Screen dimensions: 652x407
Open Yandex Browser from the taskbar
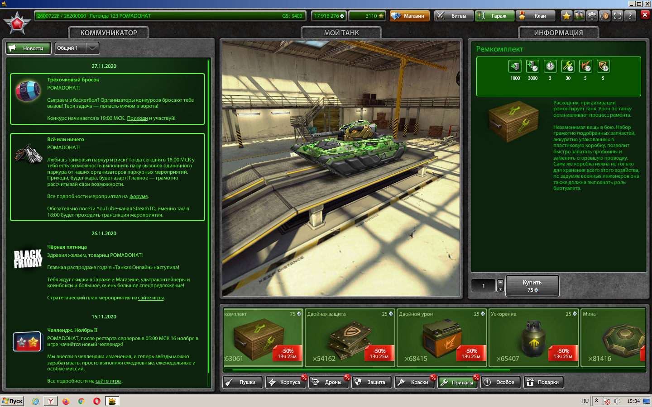click(x=51, y=401)
